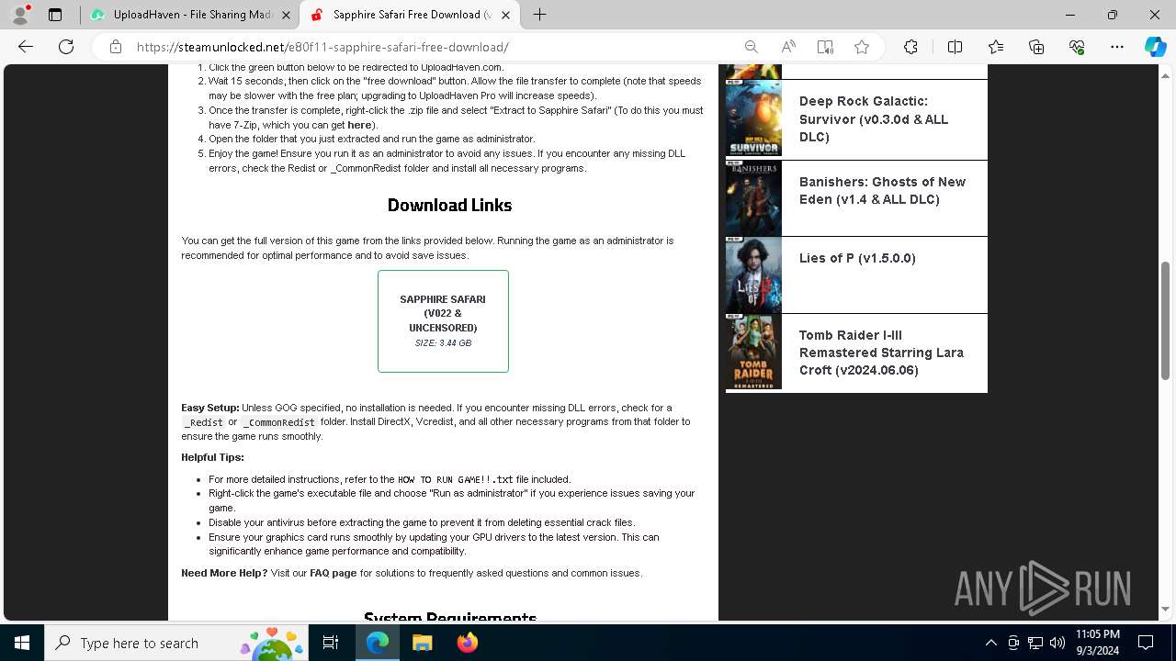Open the Windows Start menu
This screenshot has height=661, width=1176.
click(x=22, y=643)
